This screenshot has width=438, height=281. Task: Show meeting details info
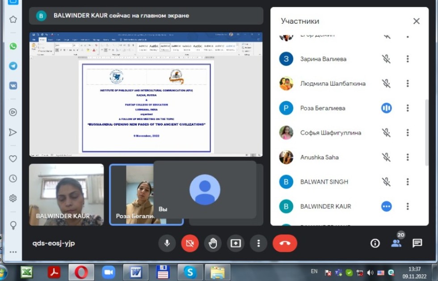(x=375, y=243)
